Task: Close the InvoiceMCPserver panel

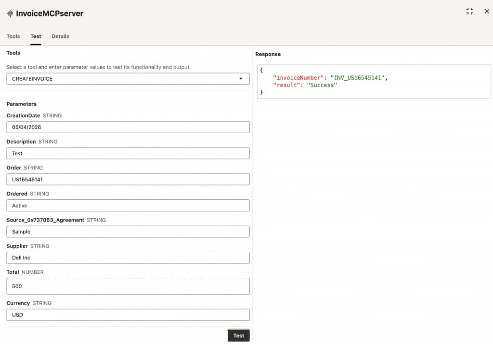Action: point(487,12)
